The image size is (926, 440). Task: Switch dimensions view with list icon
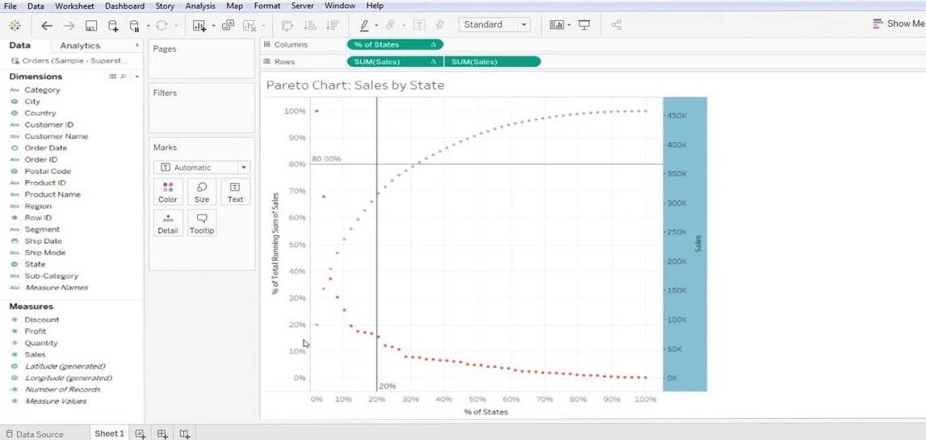click(113, 77)
